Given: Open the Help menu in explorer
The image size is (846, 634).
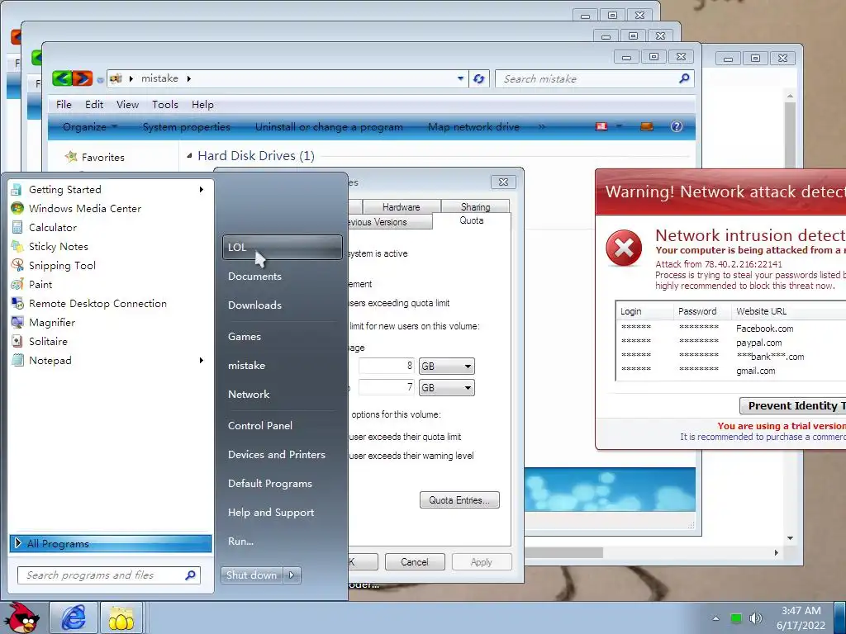Looking at the screenshot, I should click(x=202, y=105).
